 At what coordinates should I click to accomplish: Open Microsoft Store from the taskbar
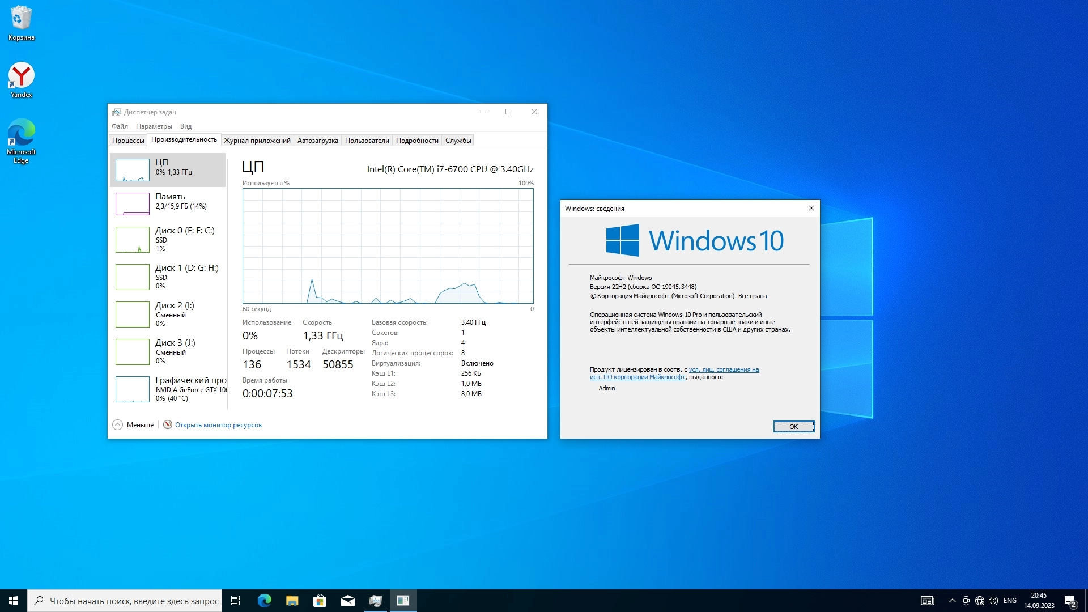click(x=320, y=601)
